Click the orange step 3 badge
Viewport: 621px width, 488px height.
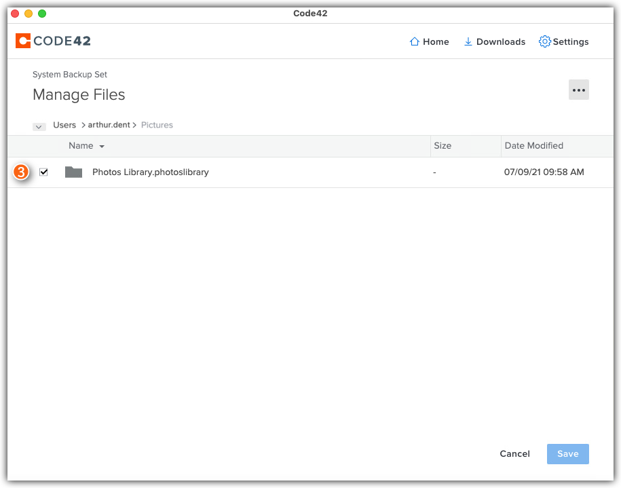tap(20, 172)
